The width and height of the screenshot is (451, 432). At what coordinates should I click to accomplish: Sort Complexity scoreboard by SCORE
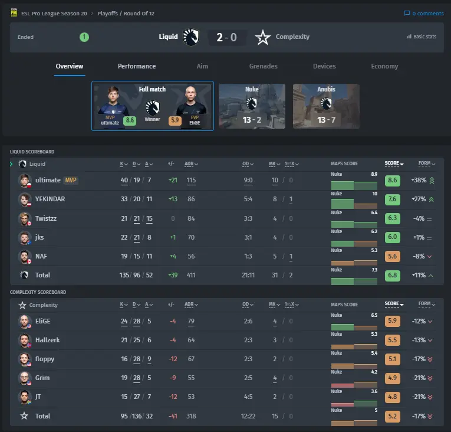[394, 304]
